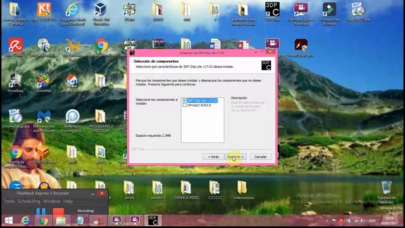The height and width of the screenshot is (228, 405).
Task: Minimize the FlashBack Express Recorder window
Action: pyautogui.click(x=93, y=193)
